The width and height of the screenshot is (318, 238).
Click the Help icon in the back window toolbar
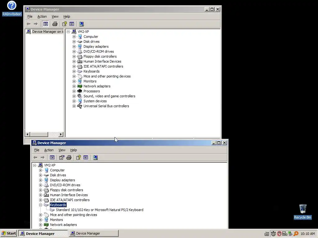tap(65, 24)
